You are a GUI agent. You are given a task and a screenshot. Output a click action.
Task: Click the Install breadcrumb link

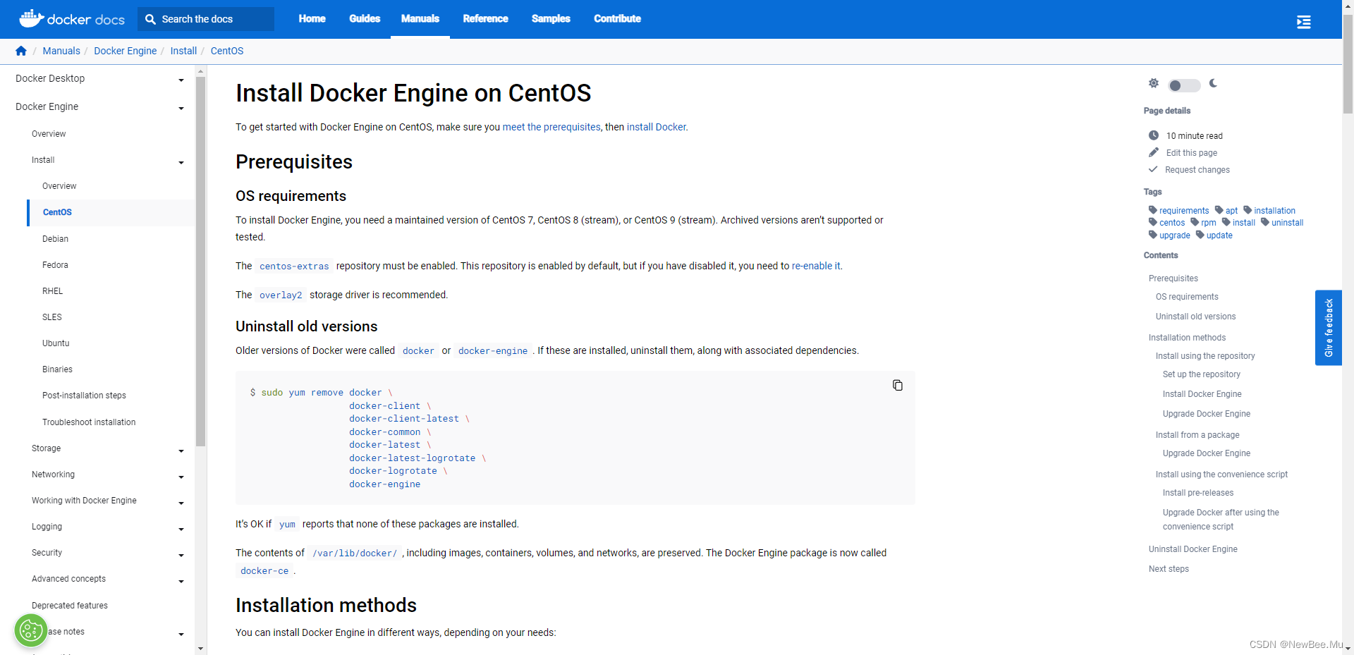point(183,51)
